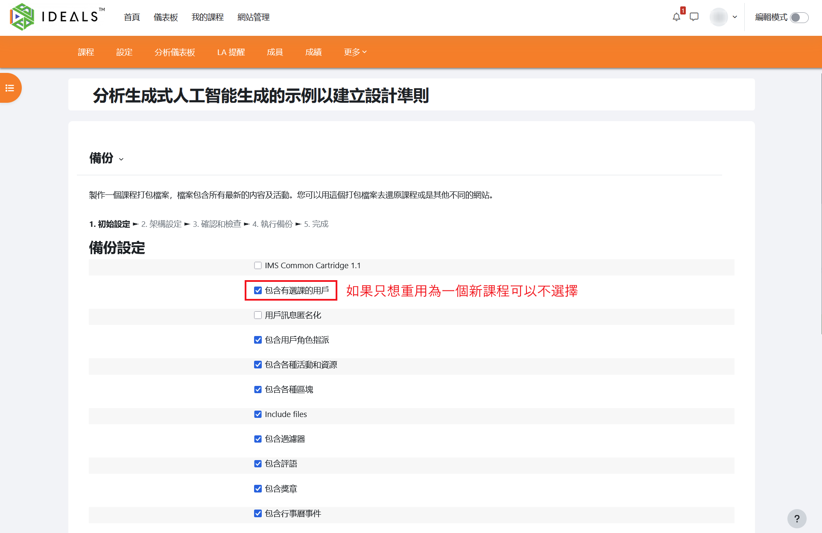Toggle the 編輯模式 switch

coord(799,17)
